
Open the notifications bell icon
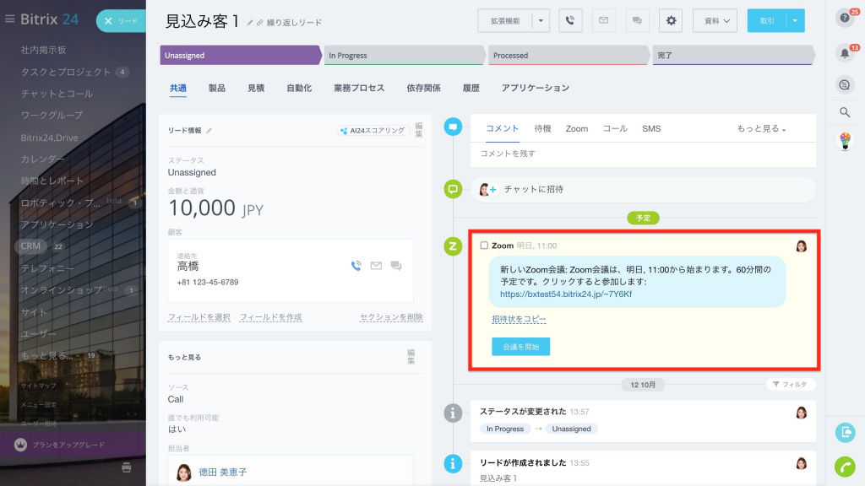point(845,53)
